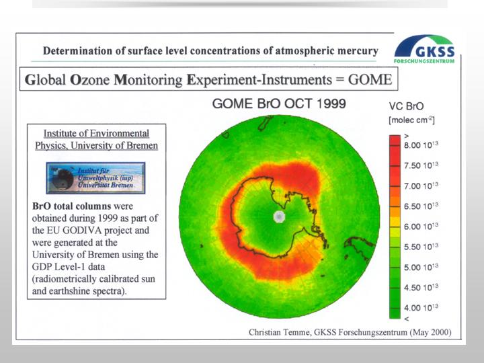Click the underlined 'Institute of Environmental Physics, University of Bremen'
The width and height of the screenshot is (484, 363).
point(96,139)
